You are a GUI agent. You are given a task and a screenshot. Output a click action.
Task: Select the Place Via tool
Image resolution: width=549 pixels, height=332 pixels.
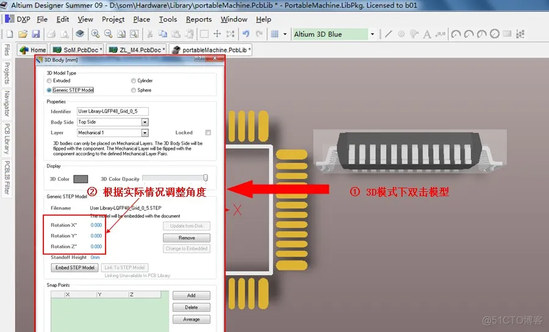click(x=414, y=34)
